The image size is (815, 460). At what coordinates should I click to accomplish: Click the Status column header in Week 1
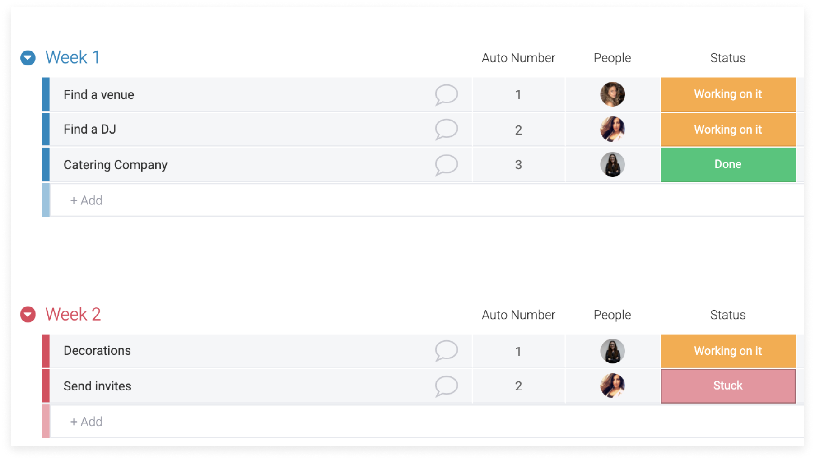coord(727,58)
